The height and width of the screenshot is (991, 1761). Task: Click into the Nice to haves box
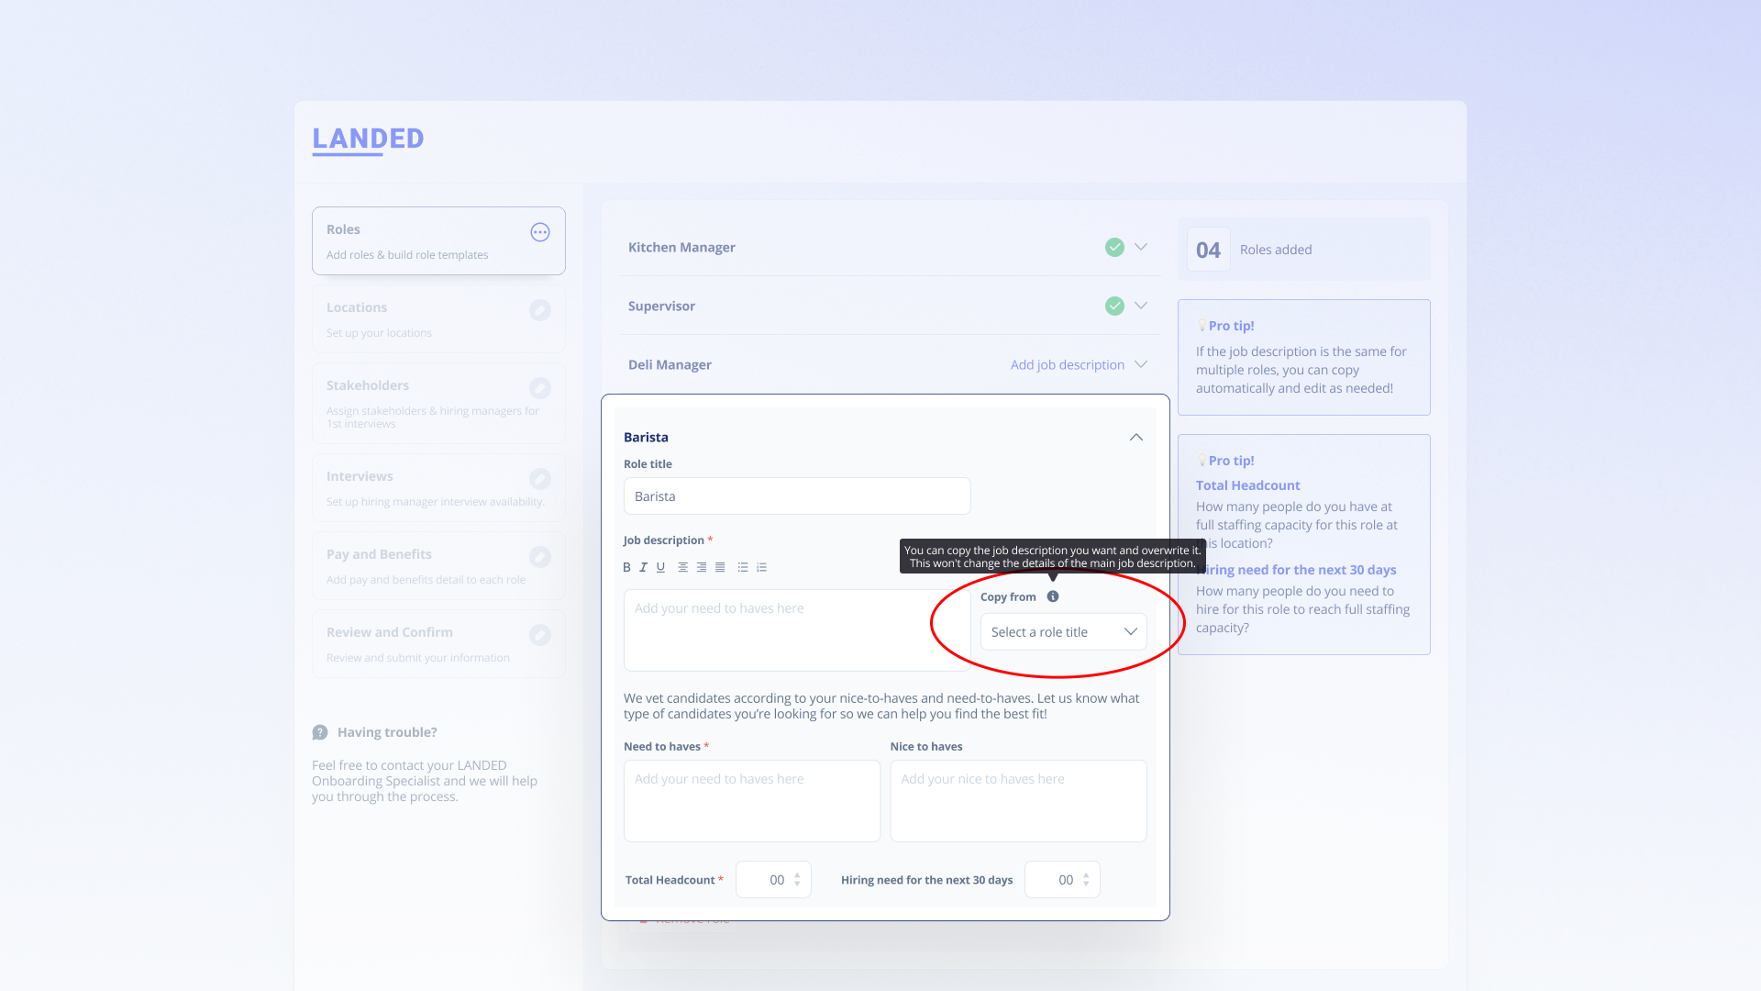[1018, 801]
